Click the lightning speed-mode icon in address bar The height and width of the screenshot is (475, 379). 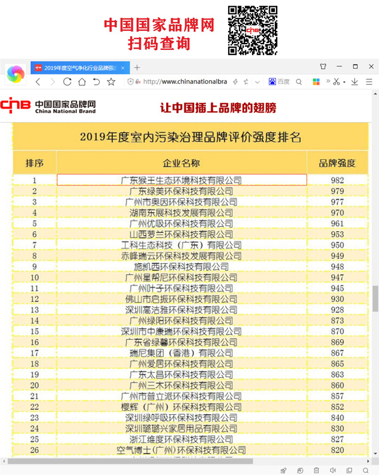(236, 81)
